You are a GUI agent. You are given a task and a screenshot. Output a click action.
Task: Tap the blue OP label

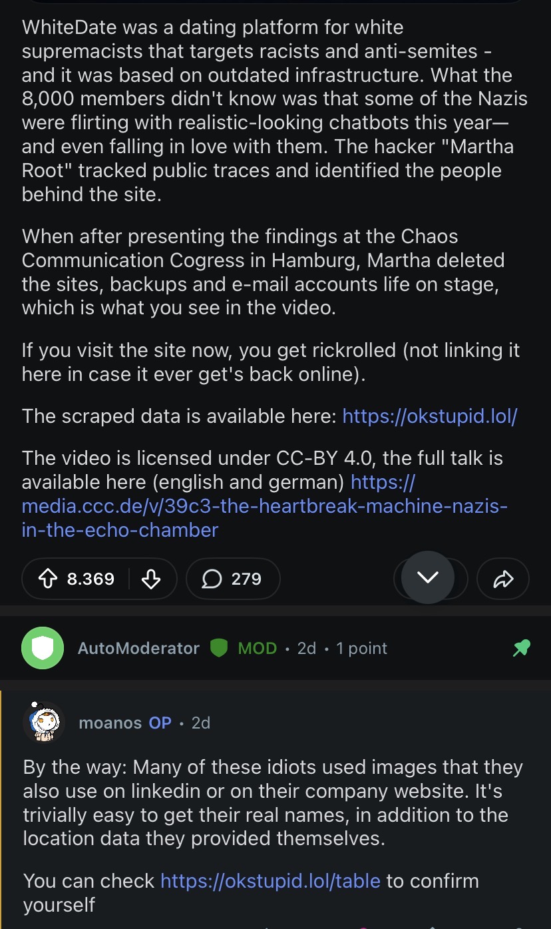[160, 723]
